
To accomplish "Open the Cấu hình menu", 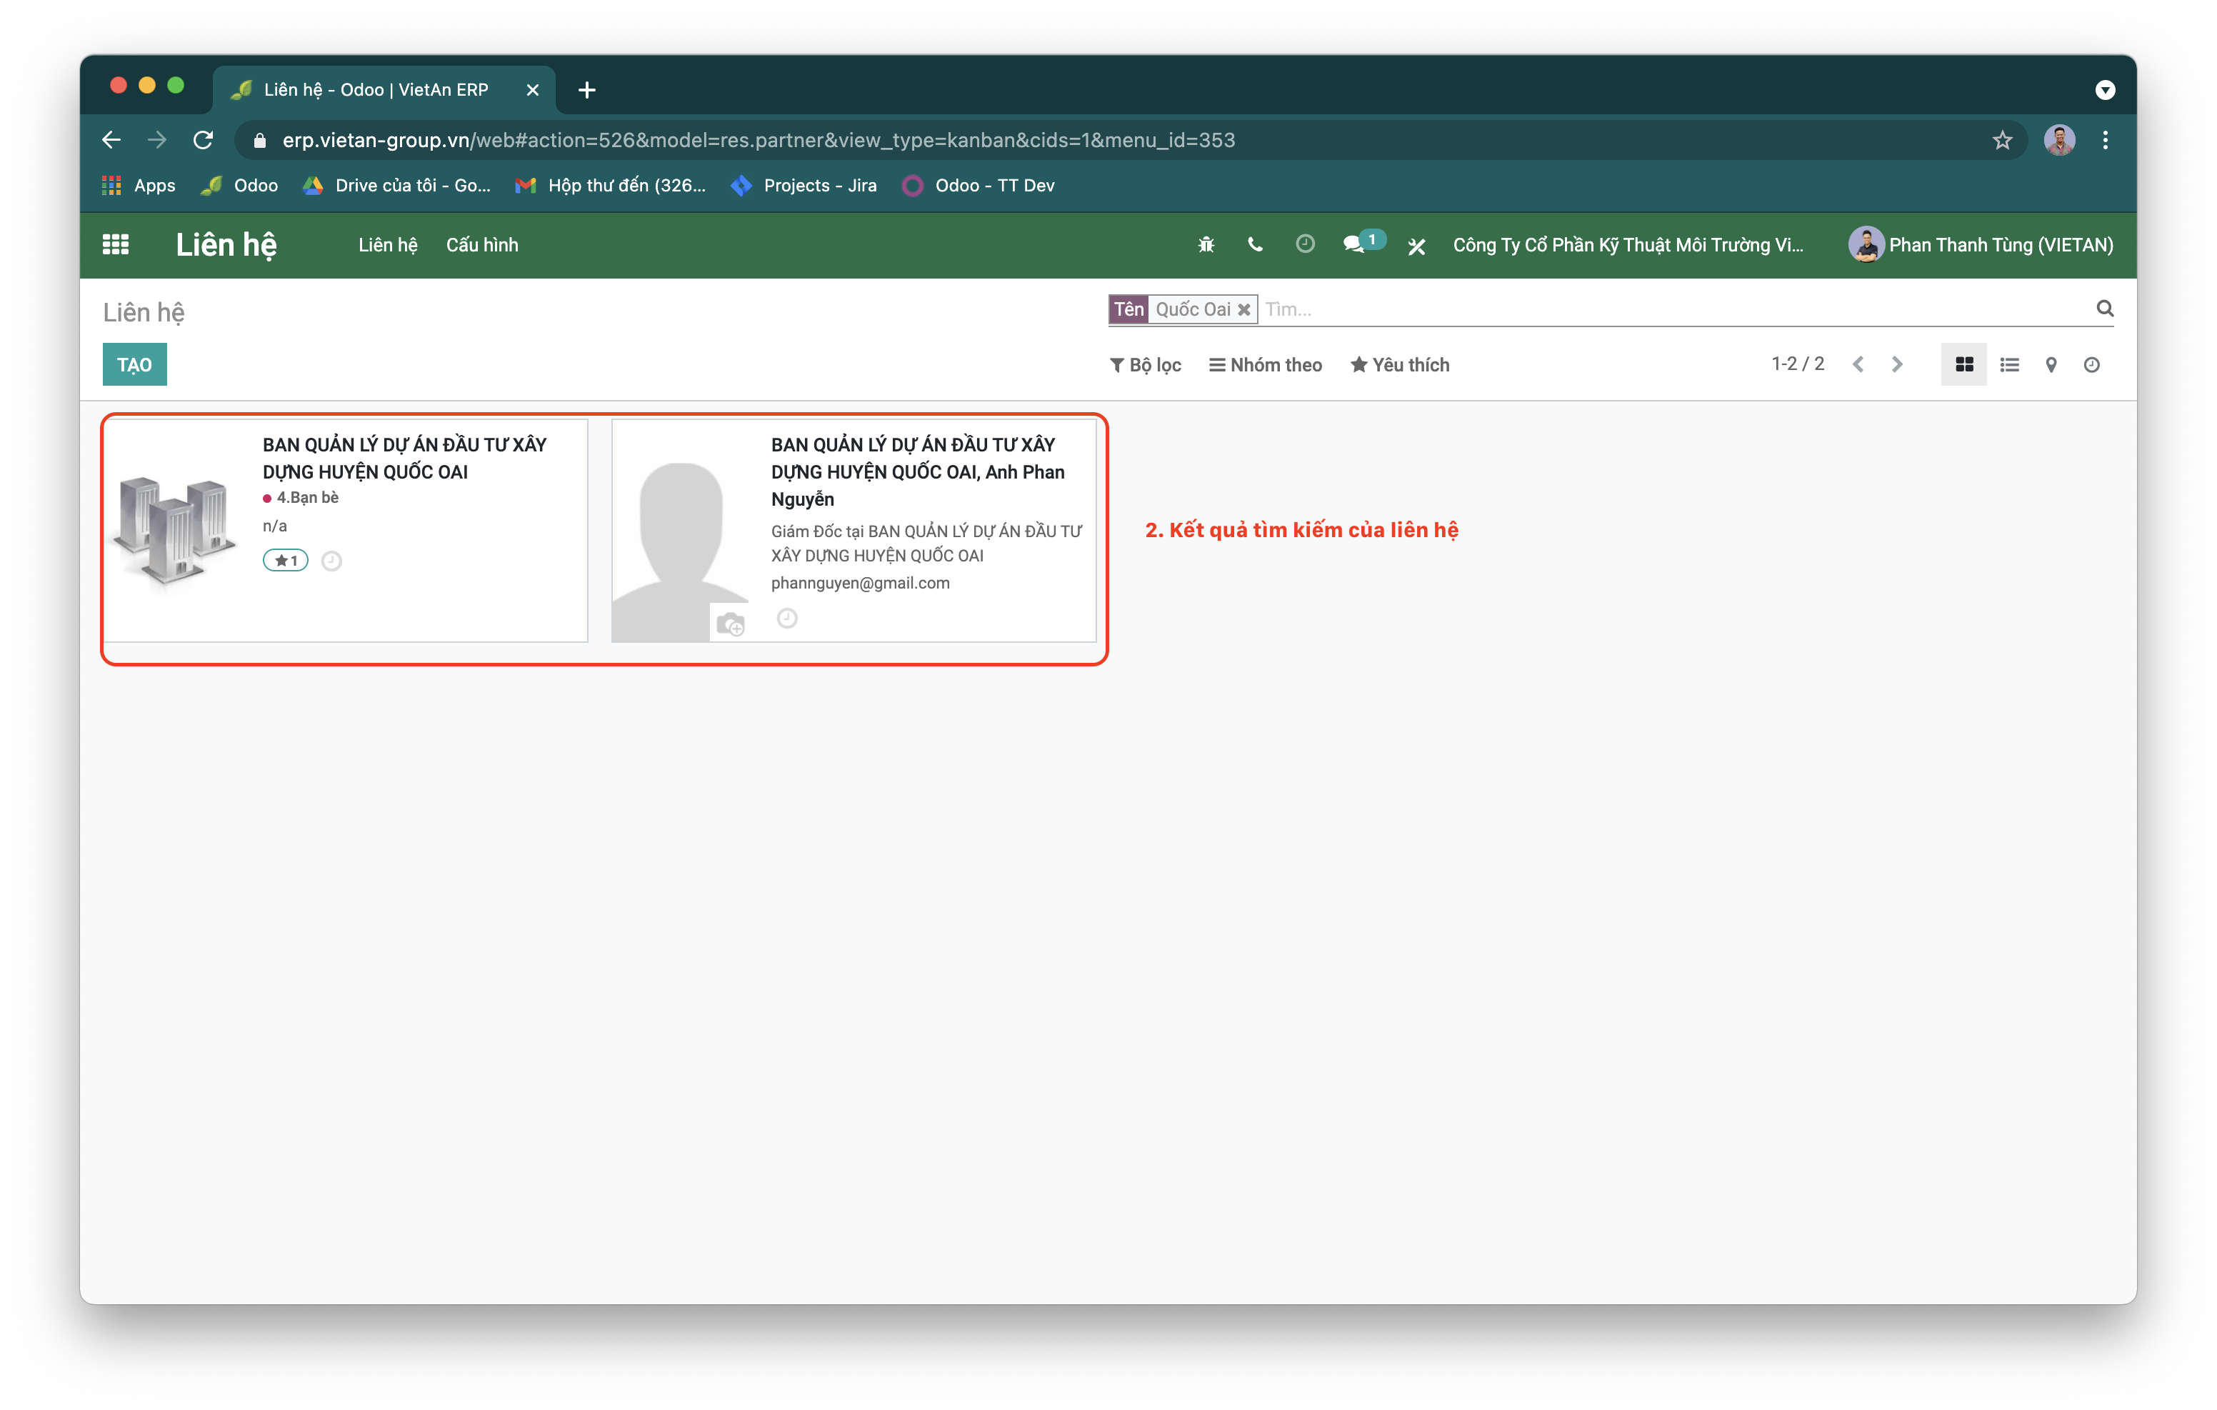I will click(x=481, y=245).
